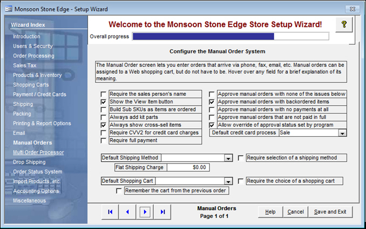Image resolution: width=366 pixels, height=229 pixels.
Task: Uncheck Show the View Item button
Action: click(104, 101)
